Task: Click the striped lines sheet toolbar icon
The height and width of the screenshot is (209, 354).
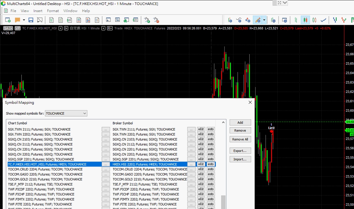Action: point(79,20)
